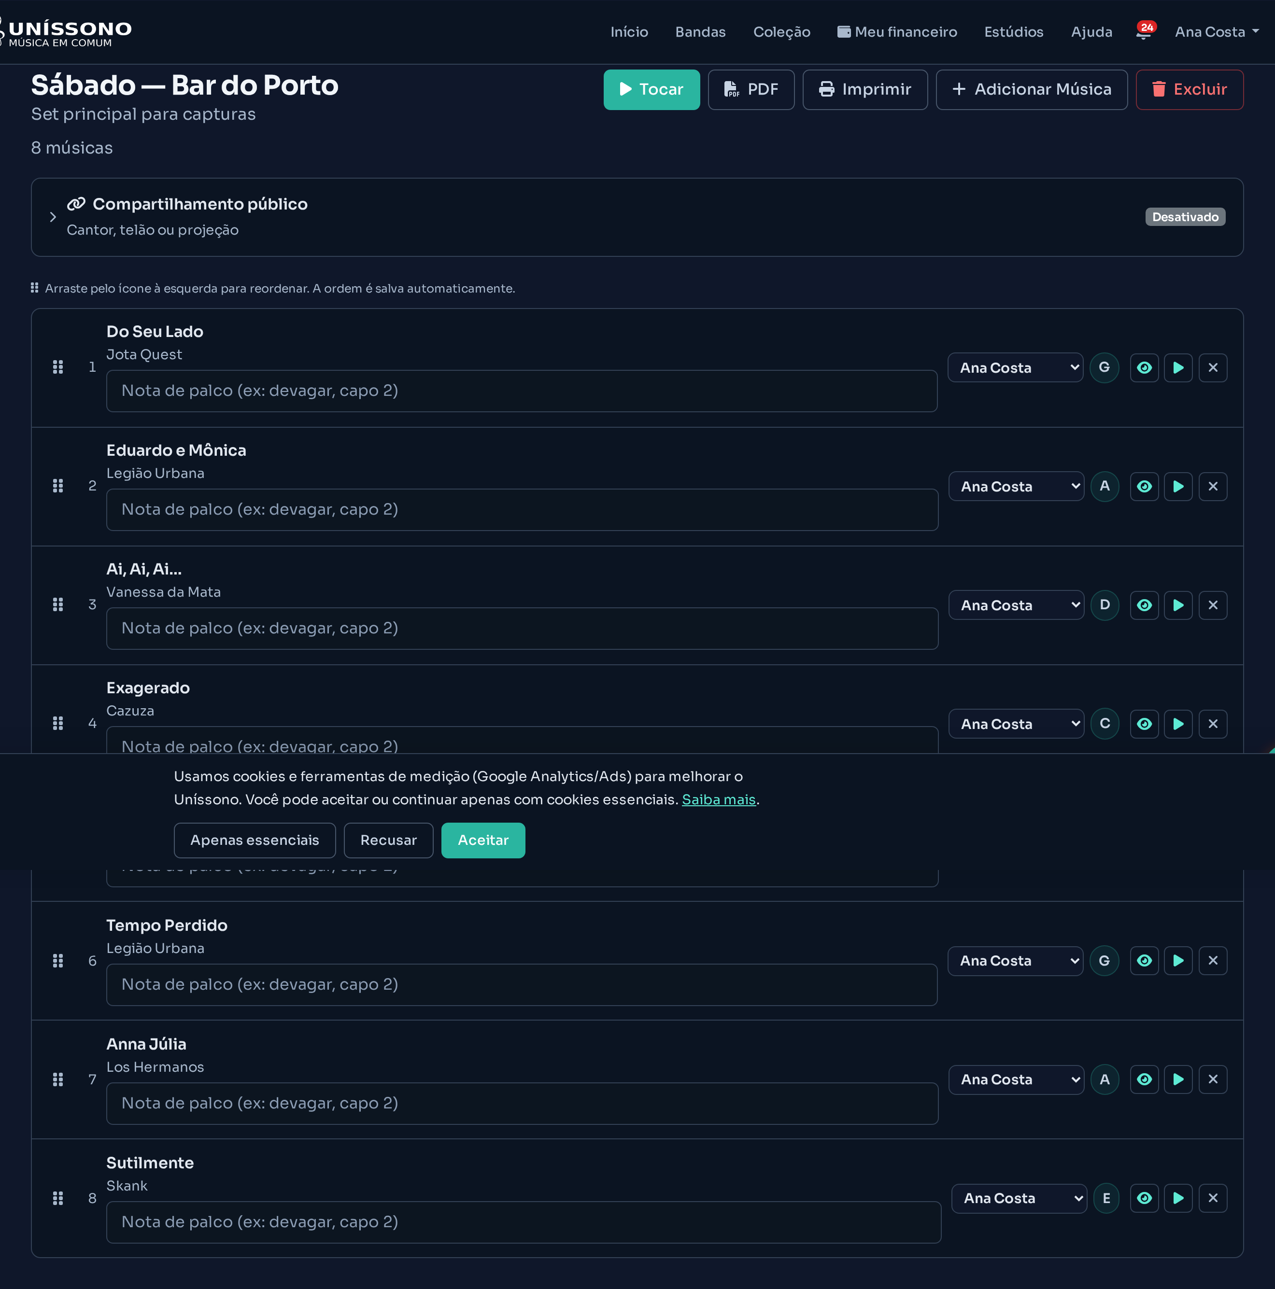Open the Coleção menu item
The height and width of the screenshot is (1289, 1275).
(x=782, y=32)
